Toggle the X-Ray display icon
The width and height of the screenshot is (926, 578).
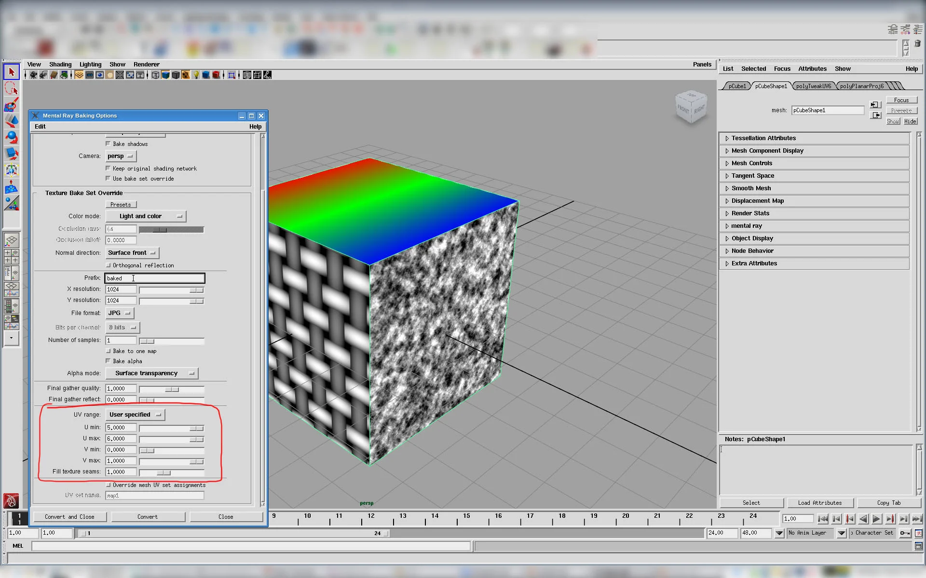(x=247, y=75)
